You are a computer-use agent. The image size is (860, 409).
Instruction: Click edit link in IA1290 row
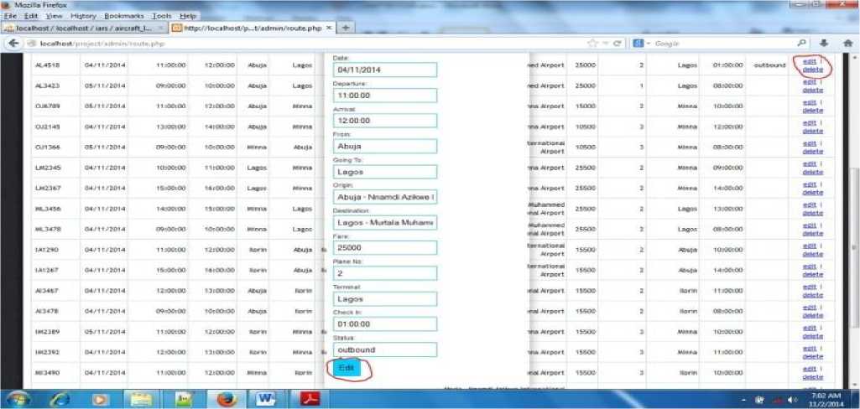810,246
